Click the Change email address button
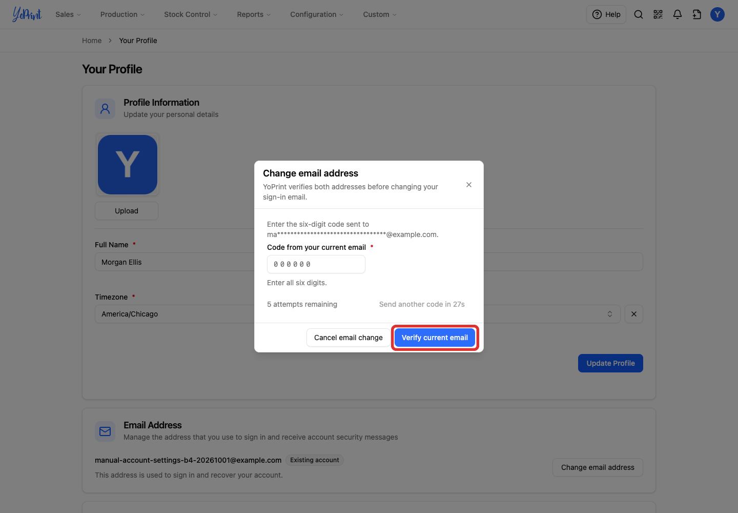The width and height of the screenshot is (738, 513). coord(598,467)
